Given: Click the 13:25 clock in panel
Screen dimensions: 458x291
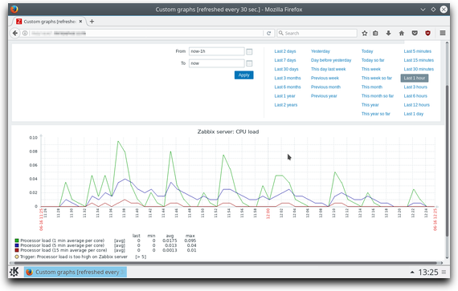Looking at the screenshot, I should pos(428,272).
